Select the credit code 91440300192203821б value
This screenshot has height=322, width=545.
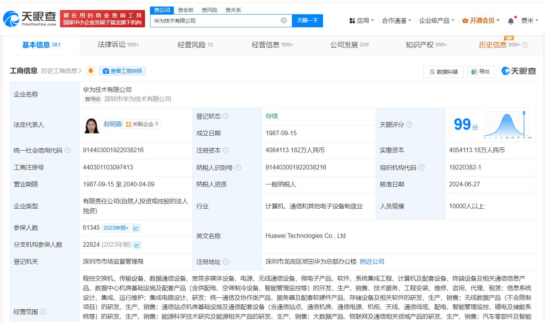coord(113,150)
